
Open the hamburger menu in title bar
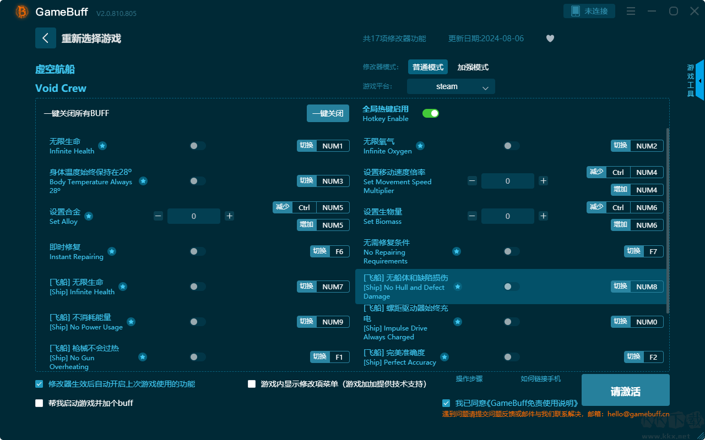(631, 12)
